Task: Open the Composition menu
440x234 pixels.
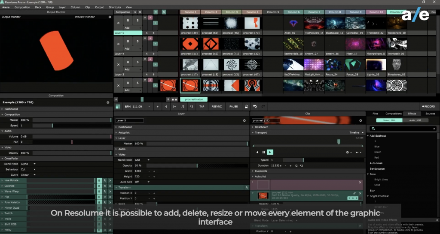Action: tap(22, 7)
